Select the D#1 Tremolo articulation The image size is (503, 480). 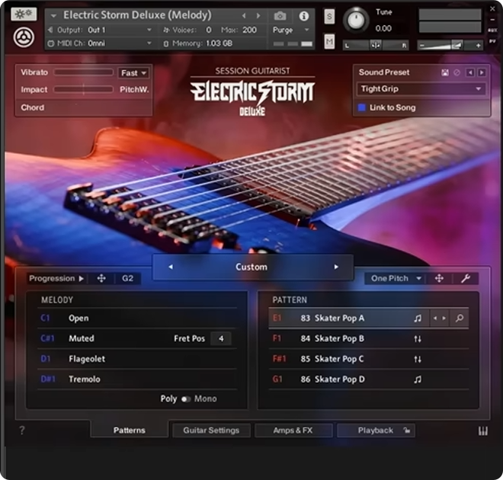coord(137,379)
